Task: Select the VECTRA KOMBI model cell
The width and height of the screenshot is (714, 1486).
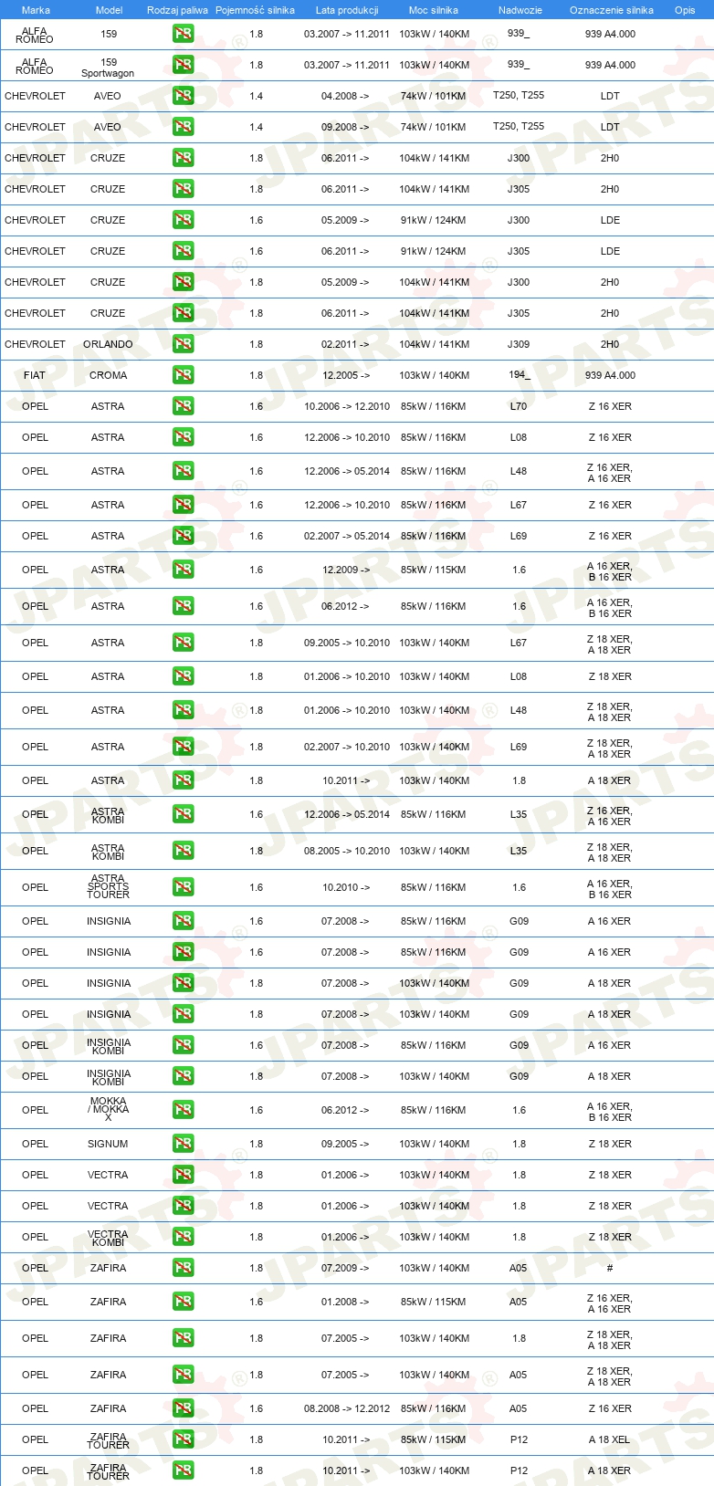Action: tap(108, 1238)
